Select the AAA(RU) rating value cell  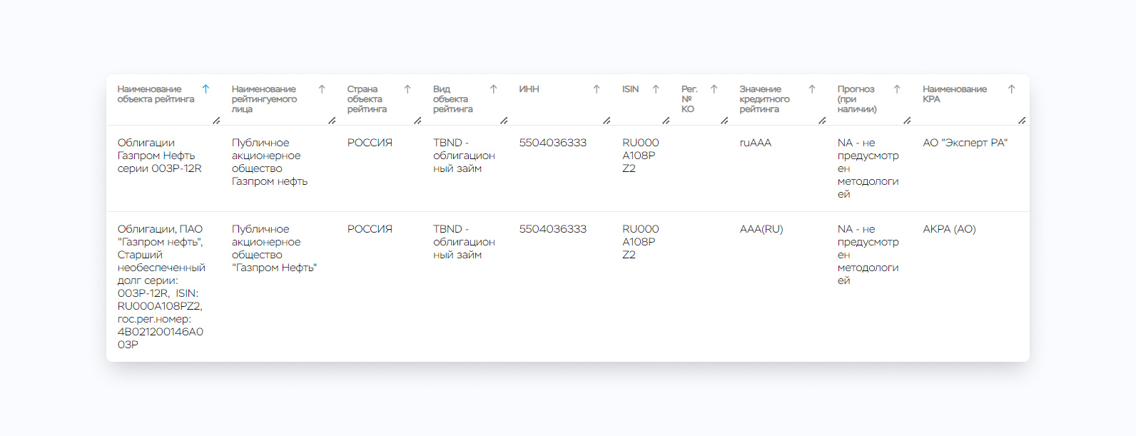coord(761,229)
